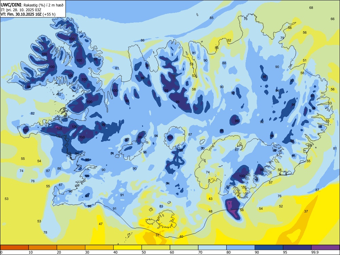Click the dark blue 90–95 legend swatch
The height and width of the screenshot is (255, 340).
coord(269,248)
